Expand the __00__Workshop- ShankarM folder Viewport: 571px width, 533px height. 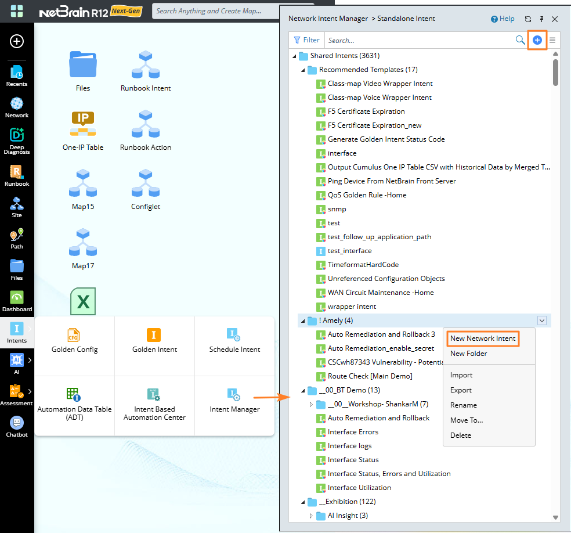click(311, 404)
